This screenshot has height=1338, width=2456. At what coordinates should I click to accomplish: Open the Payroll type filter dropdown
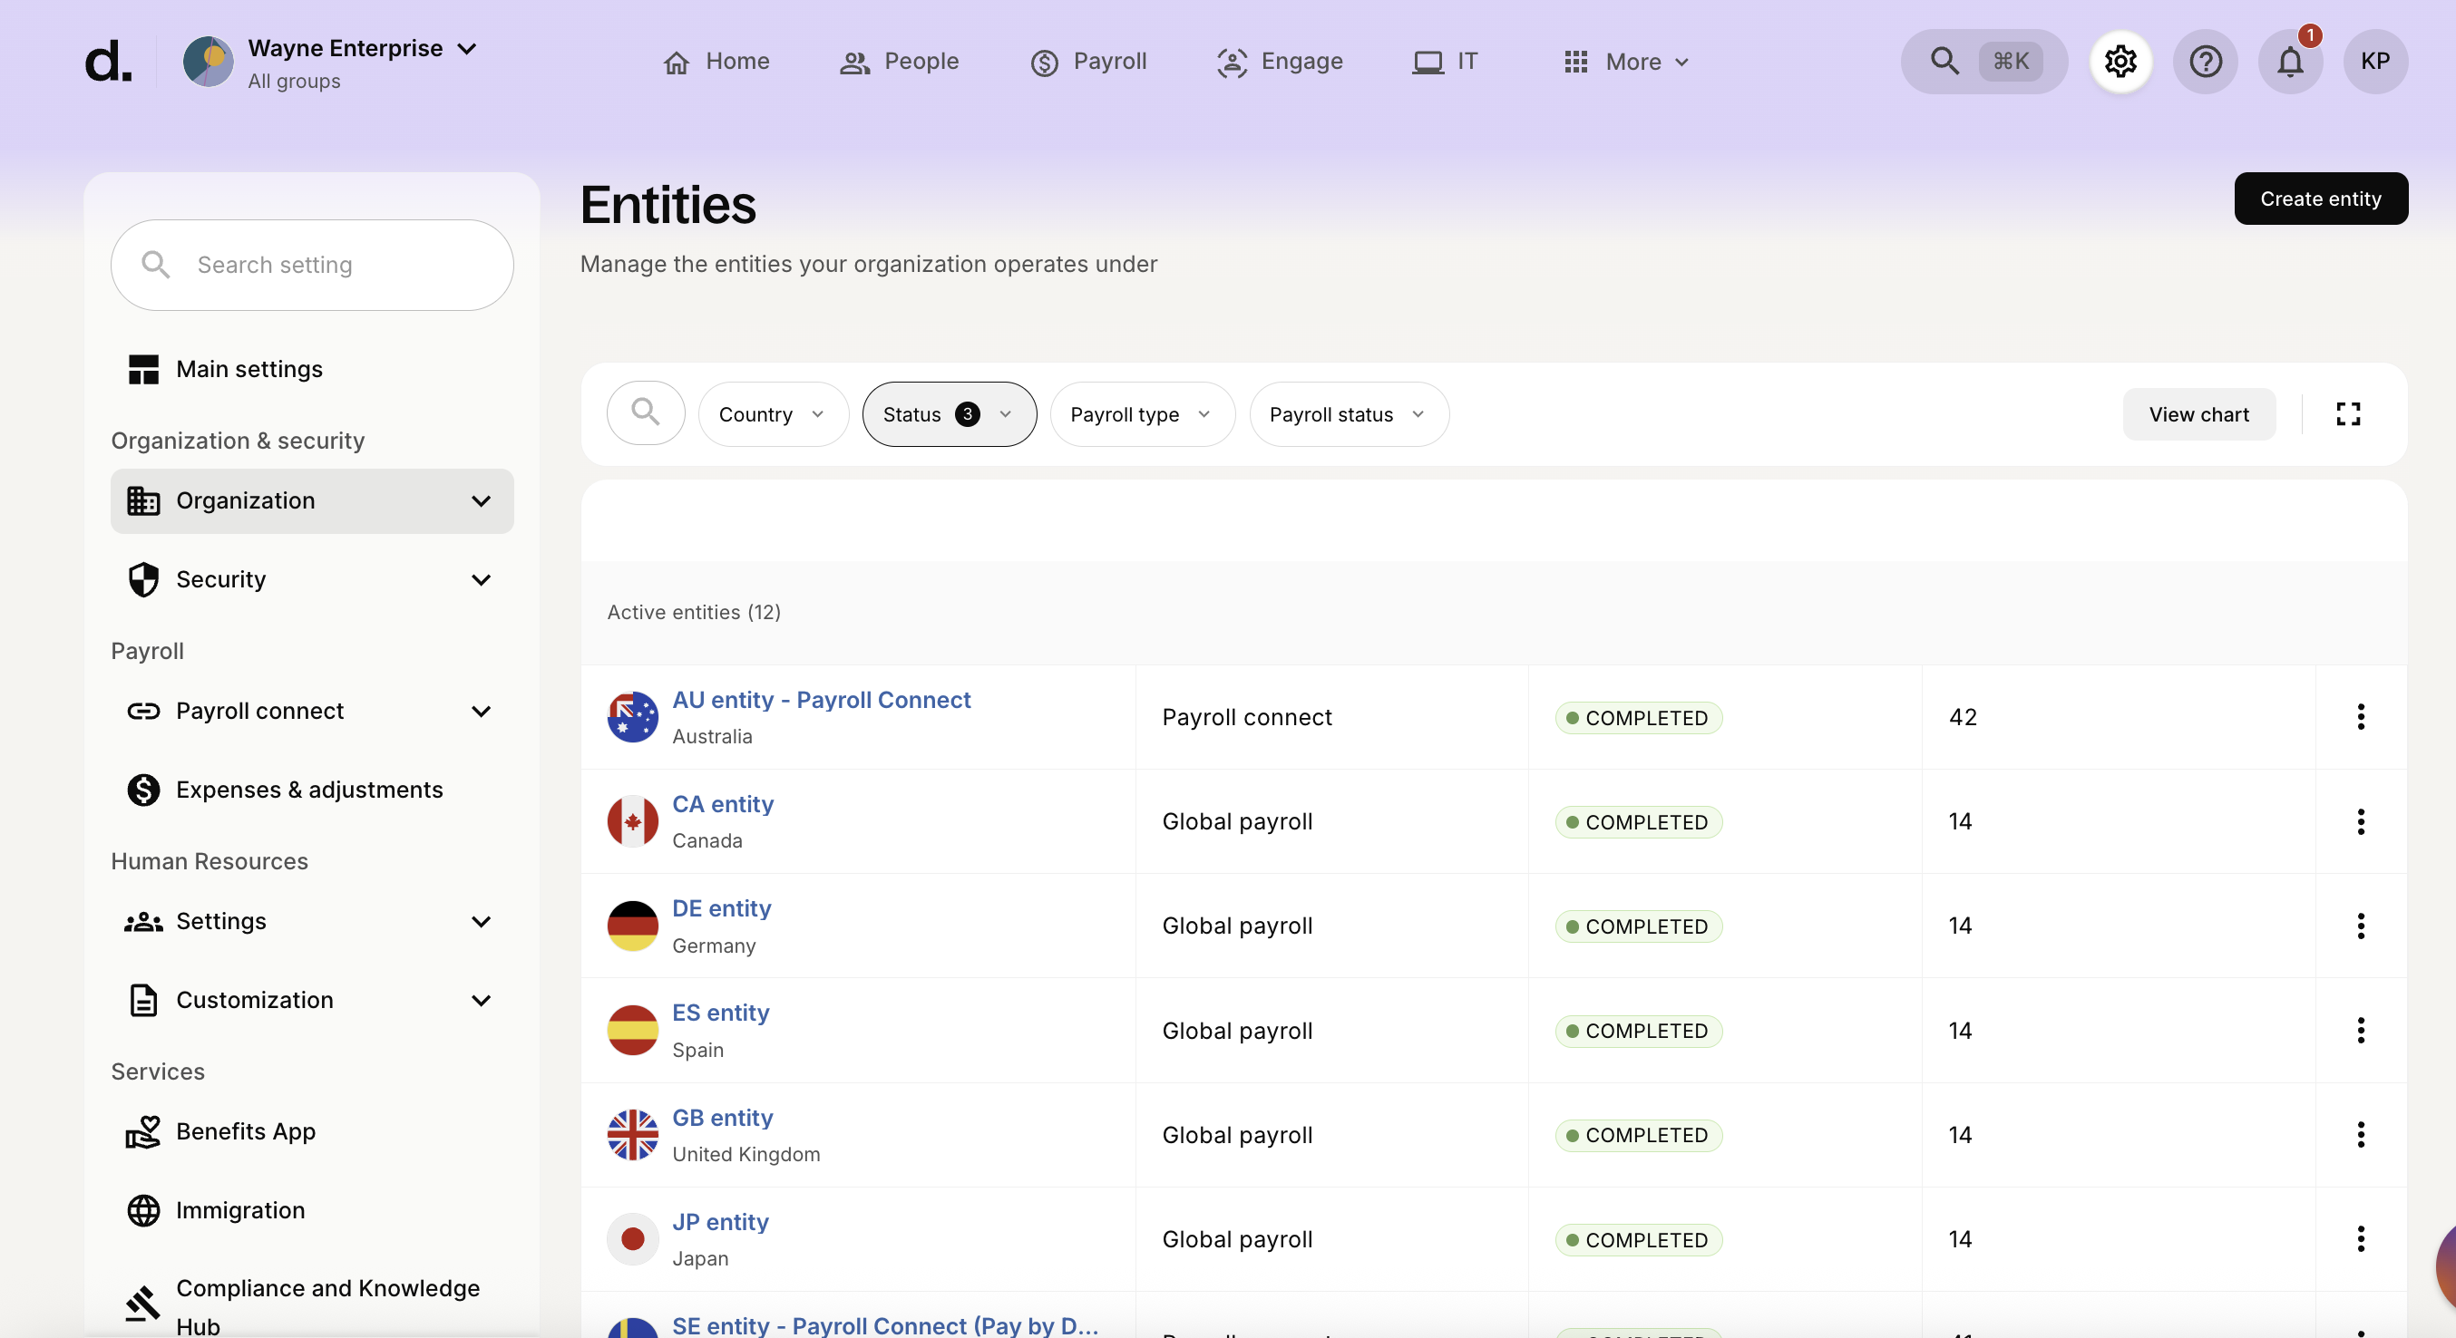point(1141,413)
